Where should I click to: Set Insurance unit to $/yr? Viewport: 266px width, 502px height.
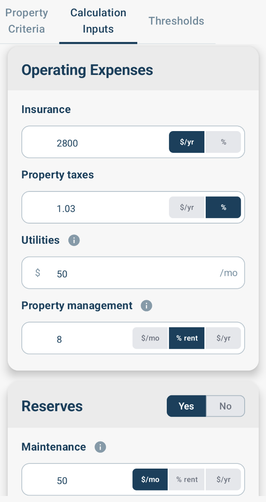[187, 142]
